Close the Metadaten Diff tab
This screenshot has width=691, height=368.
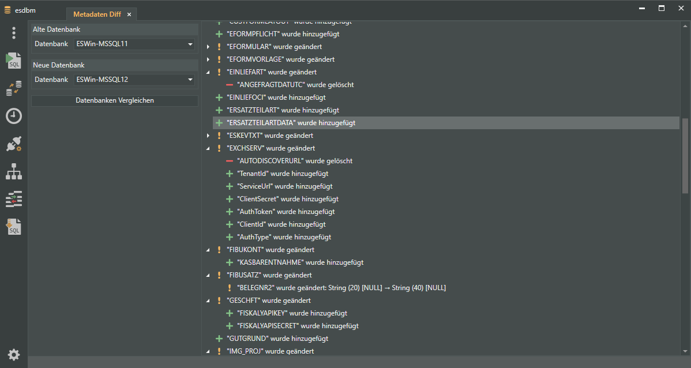pos(129,14)
